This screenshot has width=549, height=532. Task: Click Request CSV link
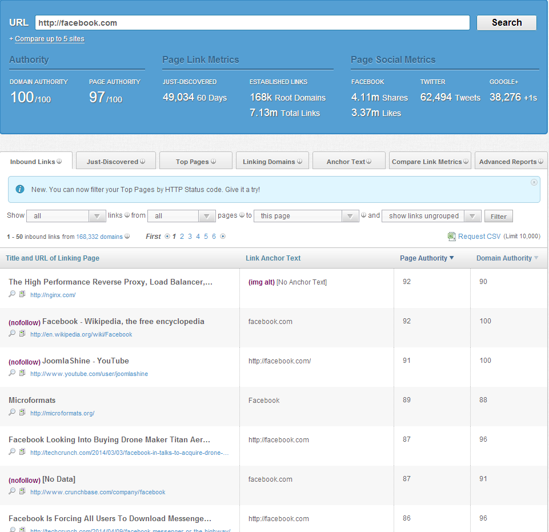point(479,237)
